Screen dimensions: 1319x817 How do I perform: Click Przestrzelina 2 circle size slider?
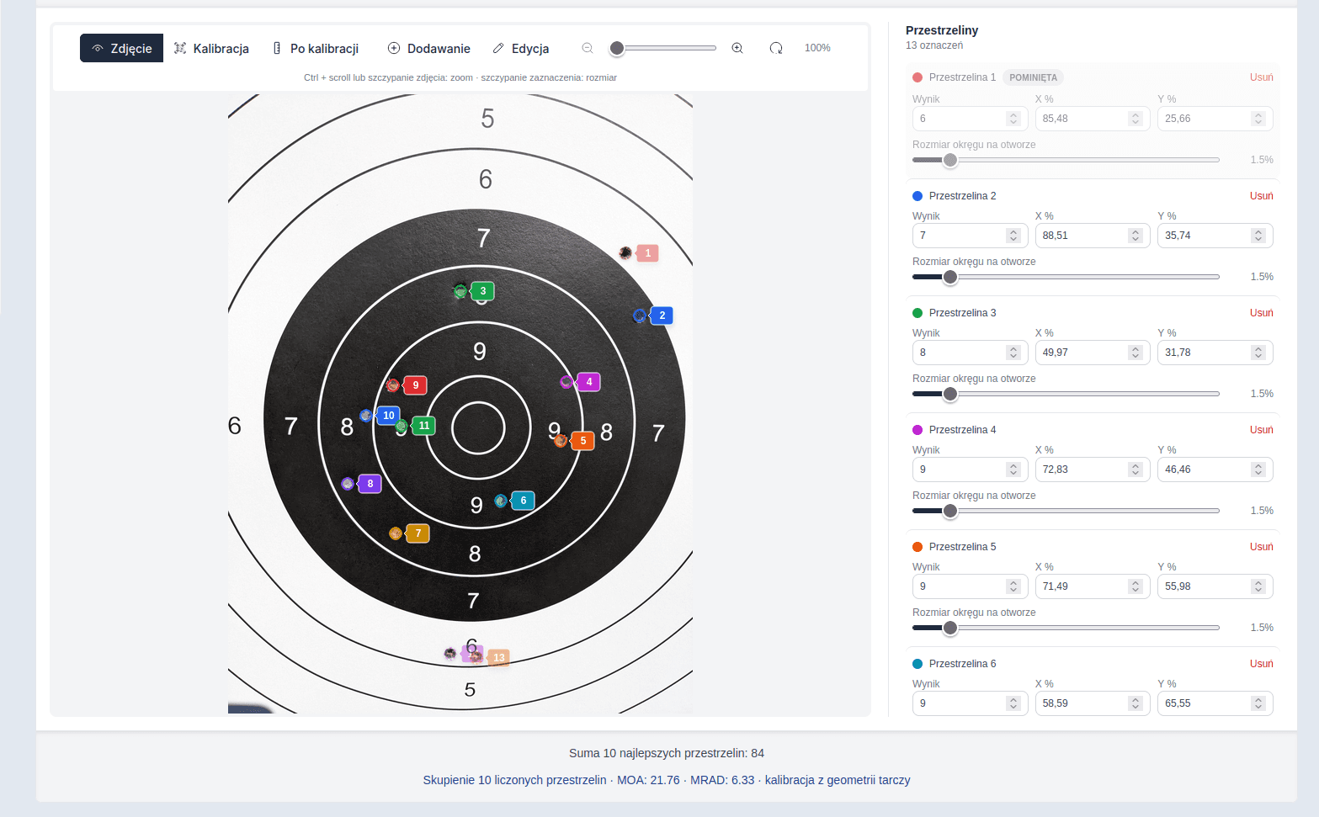coord(1066,277)
